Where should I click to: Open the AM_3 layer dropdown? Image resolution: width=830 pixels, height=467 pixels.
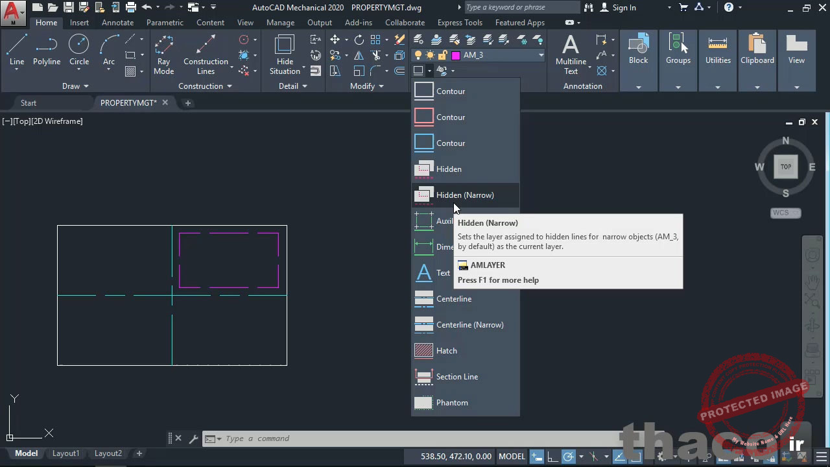click(x=541, y=55)
